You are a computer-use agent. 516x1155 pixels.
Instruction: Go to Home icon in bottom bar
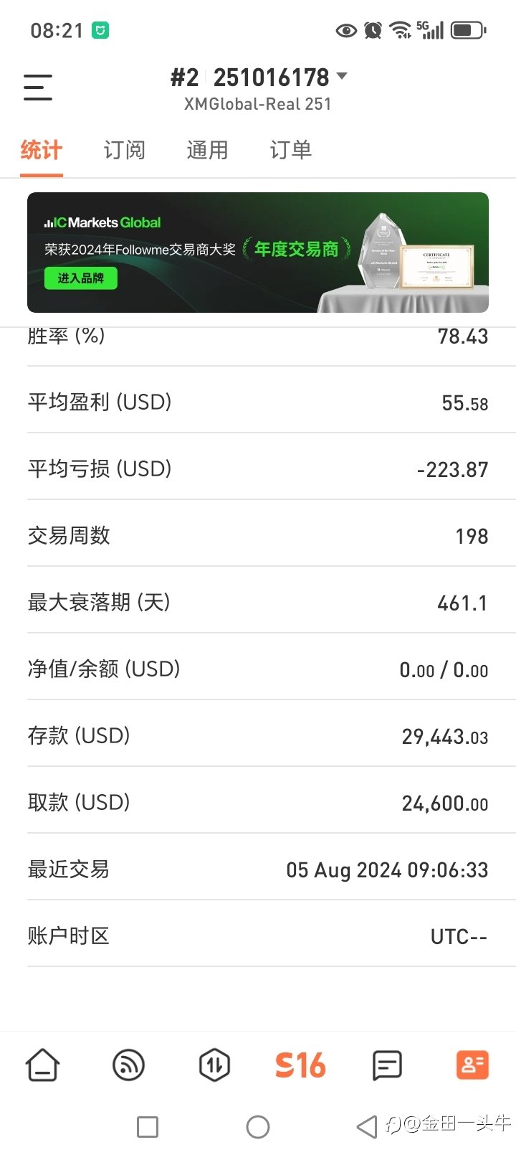tap(43, 1065)
